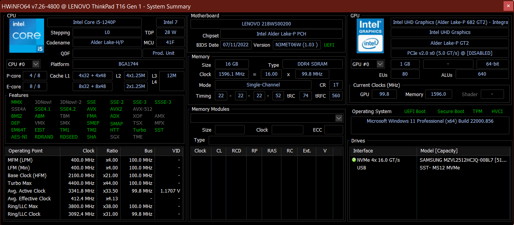514x225 pixels.
Task: Click the Windows 11 Professional build field
Action: (430, 125)
